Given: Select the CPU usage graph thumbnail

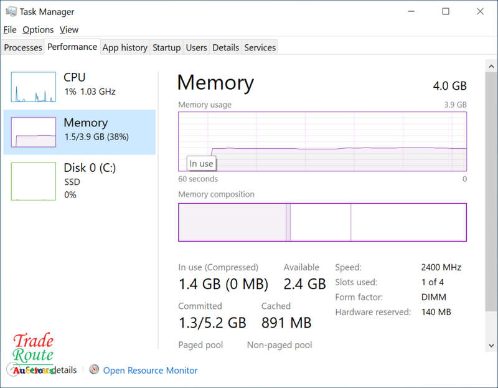Looking at the screenshot, I should click(34, 87).
